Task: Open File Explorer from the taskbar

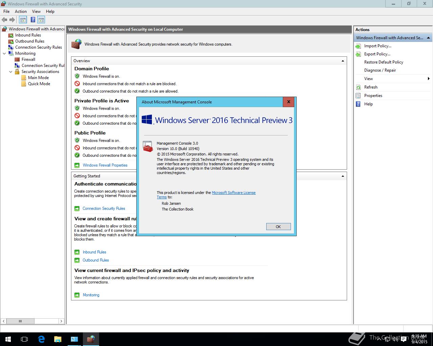Action: click(58, 339)
